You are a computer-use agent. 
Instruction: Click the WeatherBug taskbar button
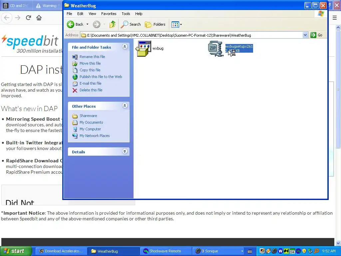pos(114,251)
